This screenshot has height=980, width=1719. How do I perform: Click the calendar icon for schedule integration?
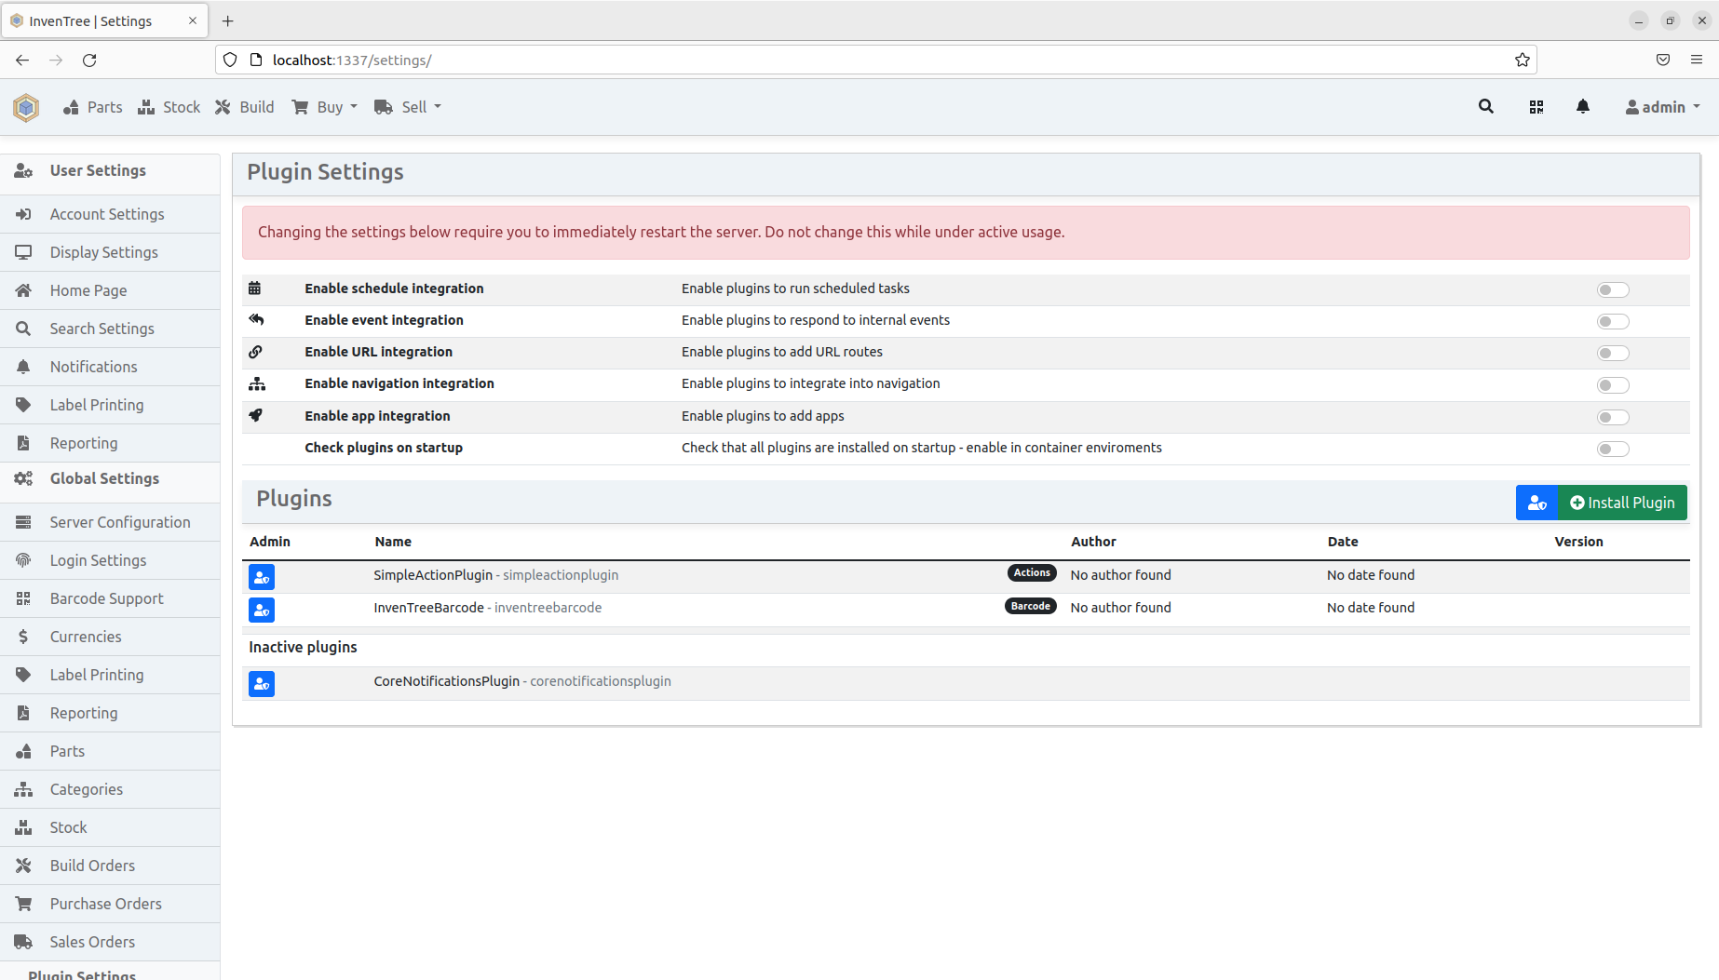click(x=255, y=289)
